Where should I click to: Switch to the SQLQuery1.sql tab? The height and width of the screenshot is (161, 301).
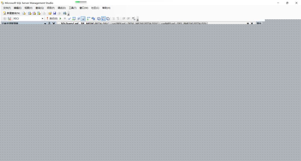coord(83,23)
